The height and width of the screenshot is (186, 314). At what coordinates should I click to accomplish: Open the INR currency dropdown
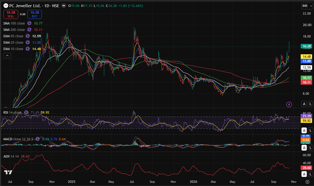[x=307, y=6]
